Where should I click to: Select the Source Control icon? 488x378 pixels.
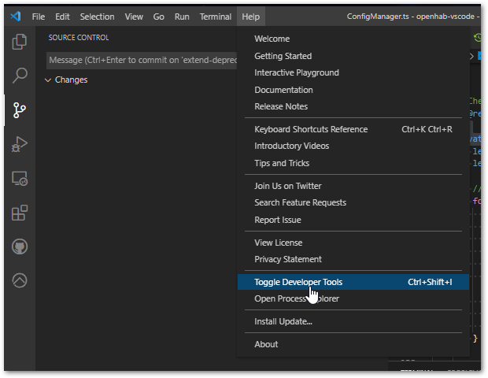[20, 110]
